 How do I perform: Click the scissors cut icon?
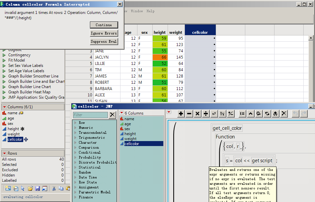point(54,188)
